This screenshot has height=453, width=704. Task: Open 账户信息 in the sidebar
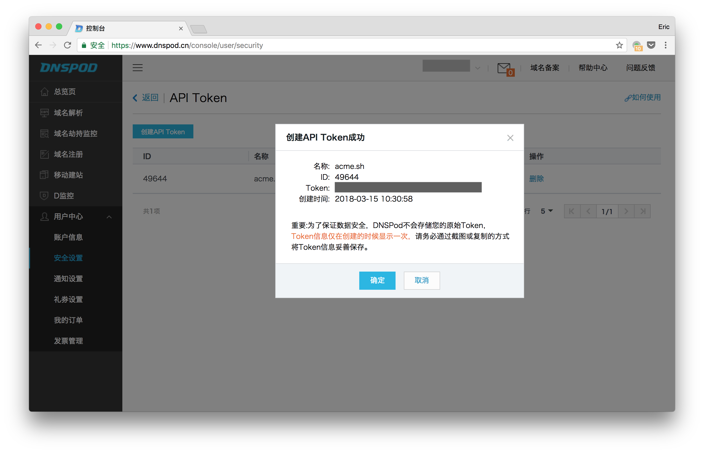pos(68,237)
